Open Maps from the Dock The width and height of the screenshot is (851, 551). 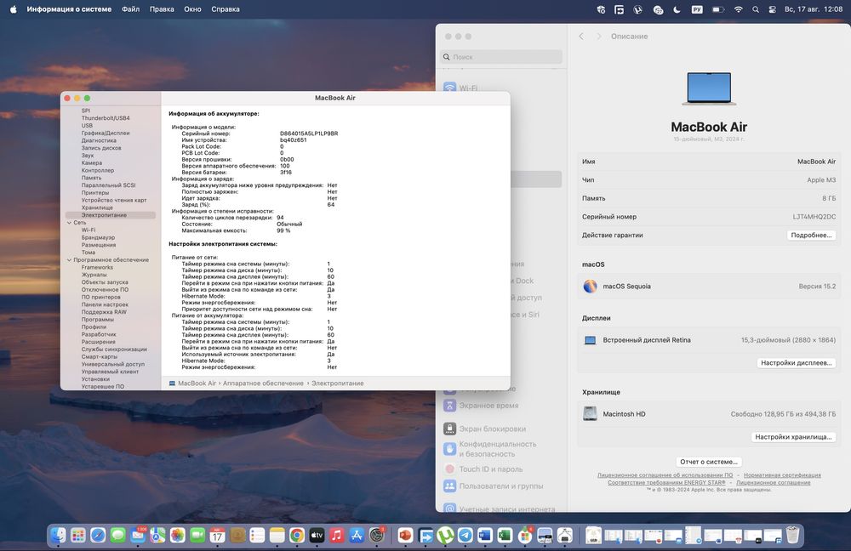click(157, 536)
